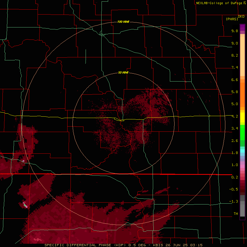Click the 5.8 legend value
The image size is (247, 247).
click(235, 92)
